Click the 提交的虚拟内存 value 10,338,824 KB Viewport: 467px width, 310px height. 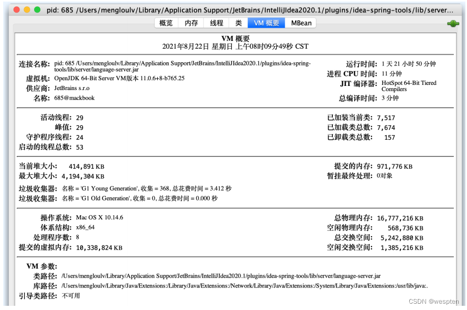click(99, 248)
